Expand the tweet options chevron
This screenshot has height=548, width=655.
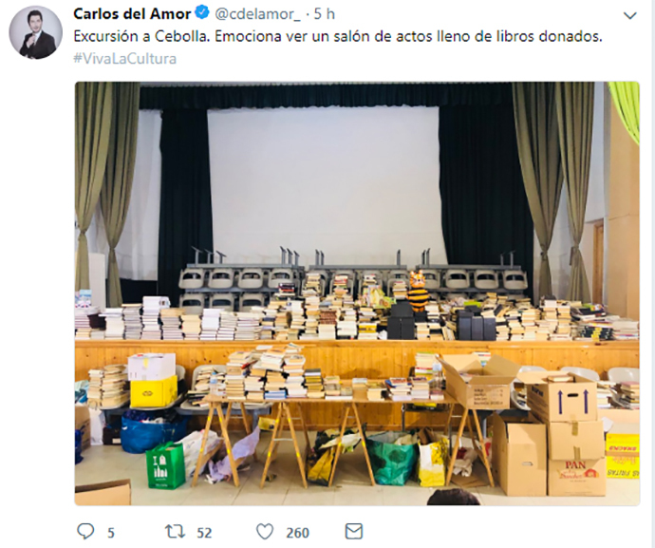click(630, 16)
